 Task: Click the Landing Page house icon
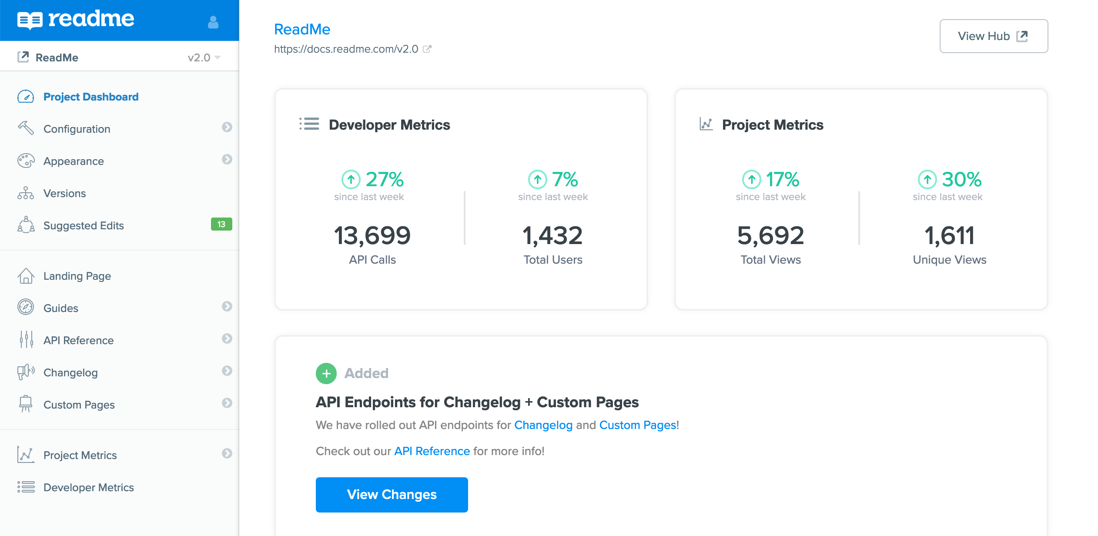click(x=26, y=276)
